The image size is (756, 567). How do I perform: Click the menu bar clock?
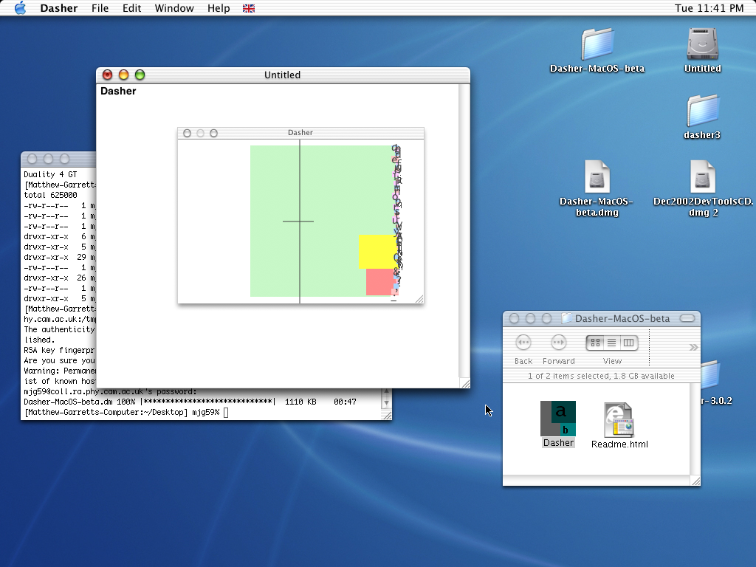[x=709, y=8]
